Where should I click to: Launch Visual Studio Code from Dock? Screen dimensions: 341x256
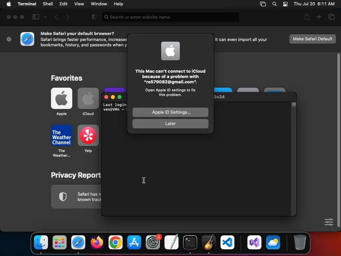[227, 242]
